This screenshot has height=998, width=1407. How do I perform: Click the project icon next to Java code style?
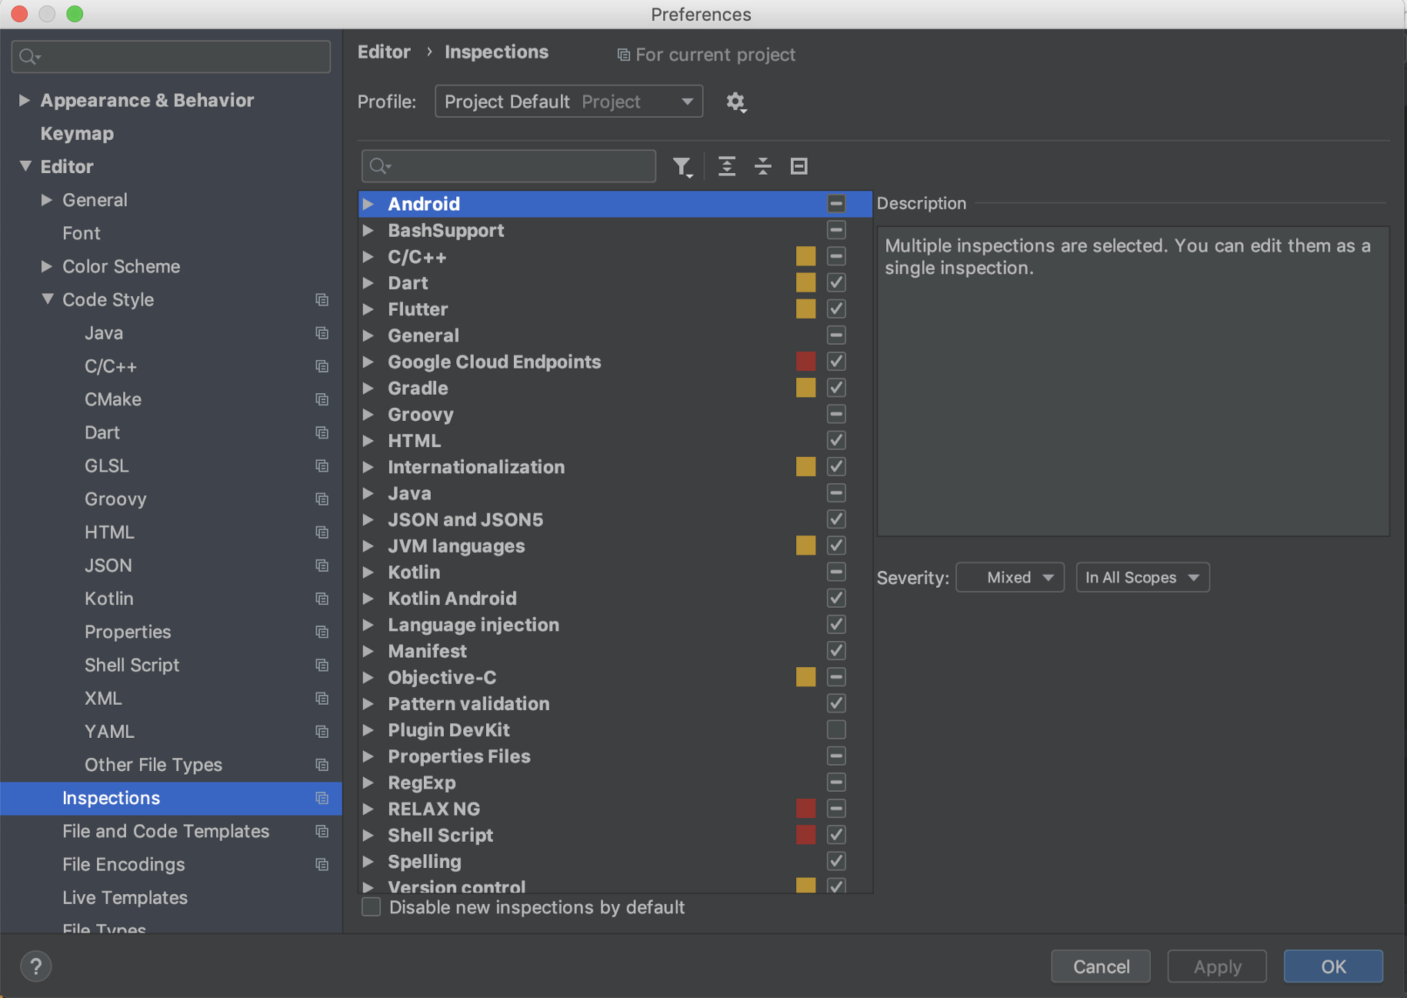point(322,333)
